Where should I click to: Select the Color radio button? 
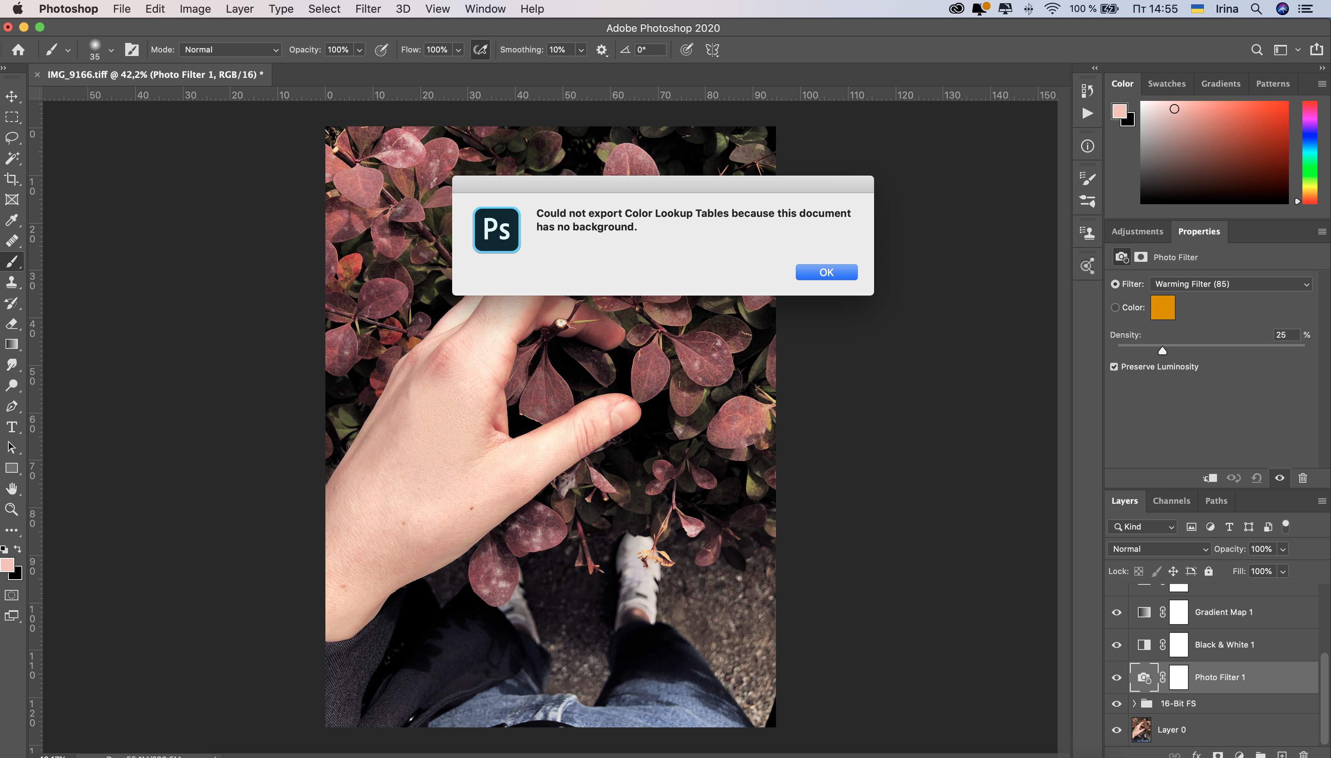click(1115, 307)
